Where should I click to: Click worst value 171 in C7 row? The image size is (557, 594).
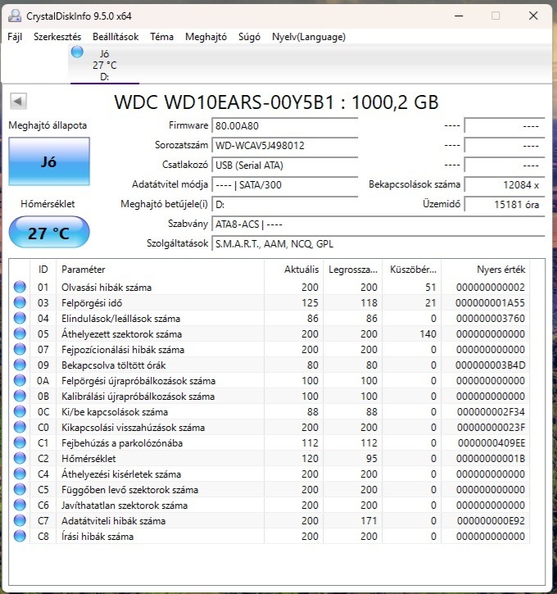(x=369, y=521)
